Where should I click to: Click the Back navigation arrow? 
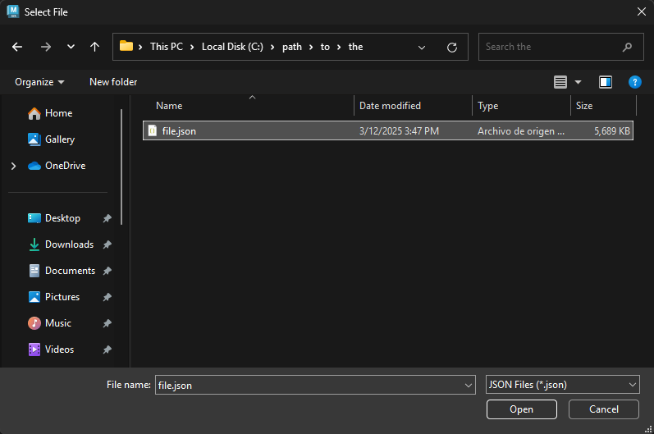click(17, 47)
